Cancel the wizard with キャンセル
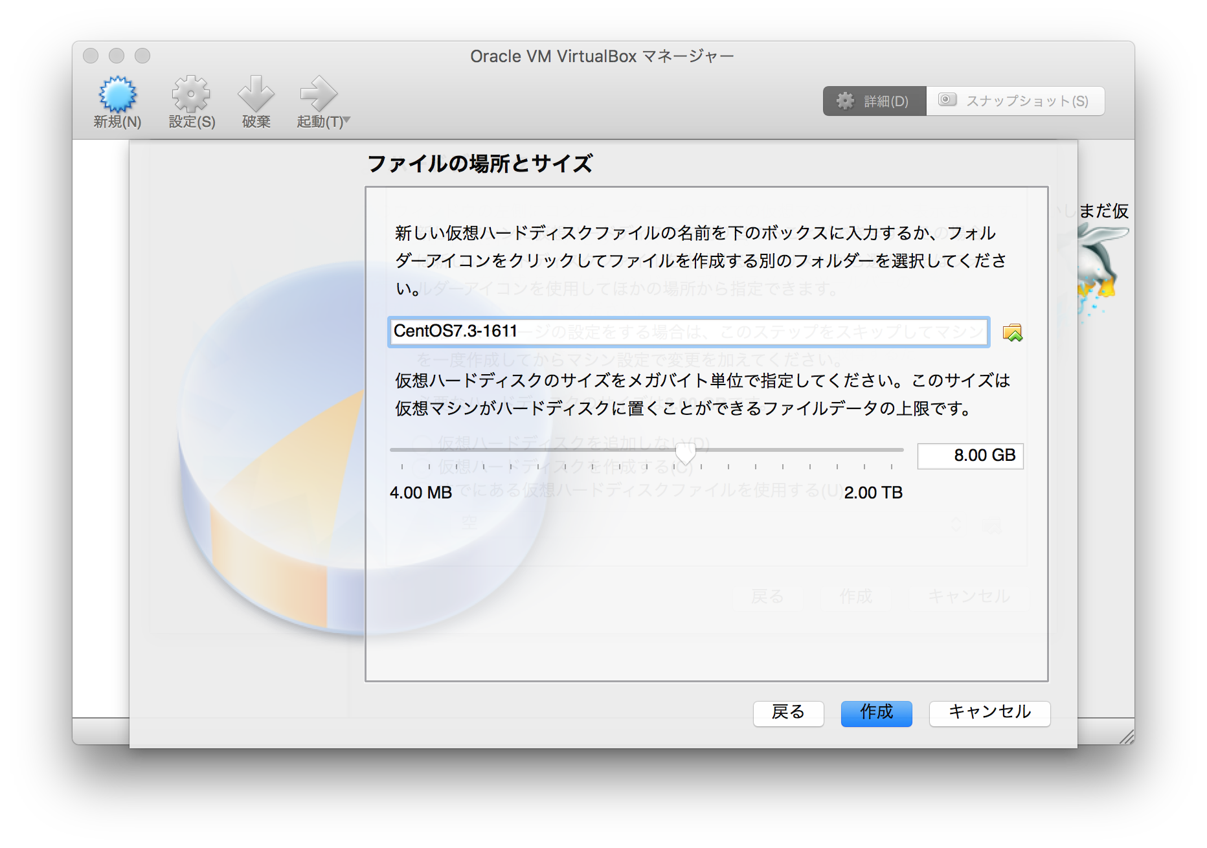The image size is (1207, 848). click(989, 713)
